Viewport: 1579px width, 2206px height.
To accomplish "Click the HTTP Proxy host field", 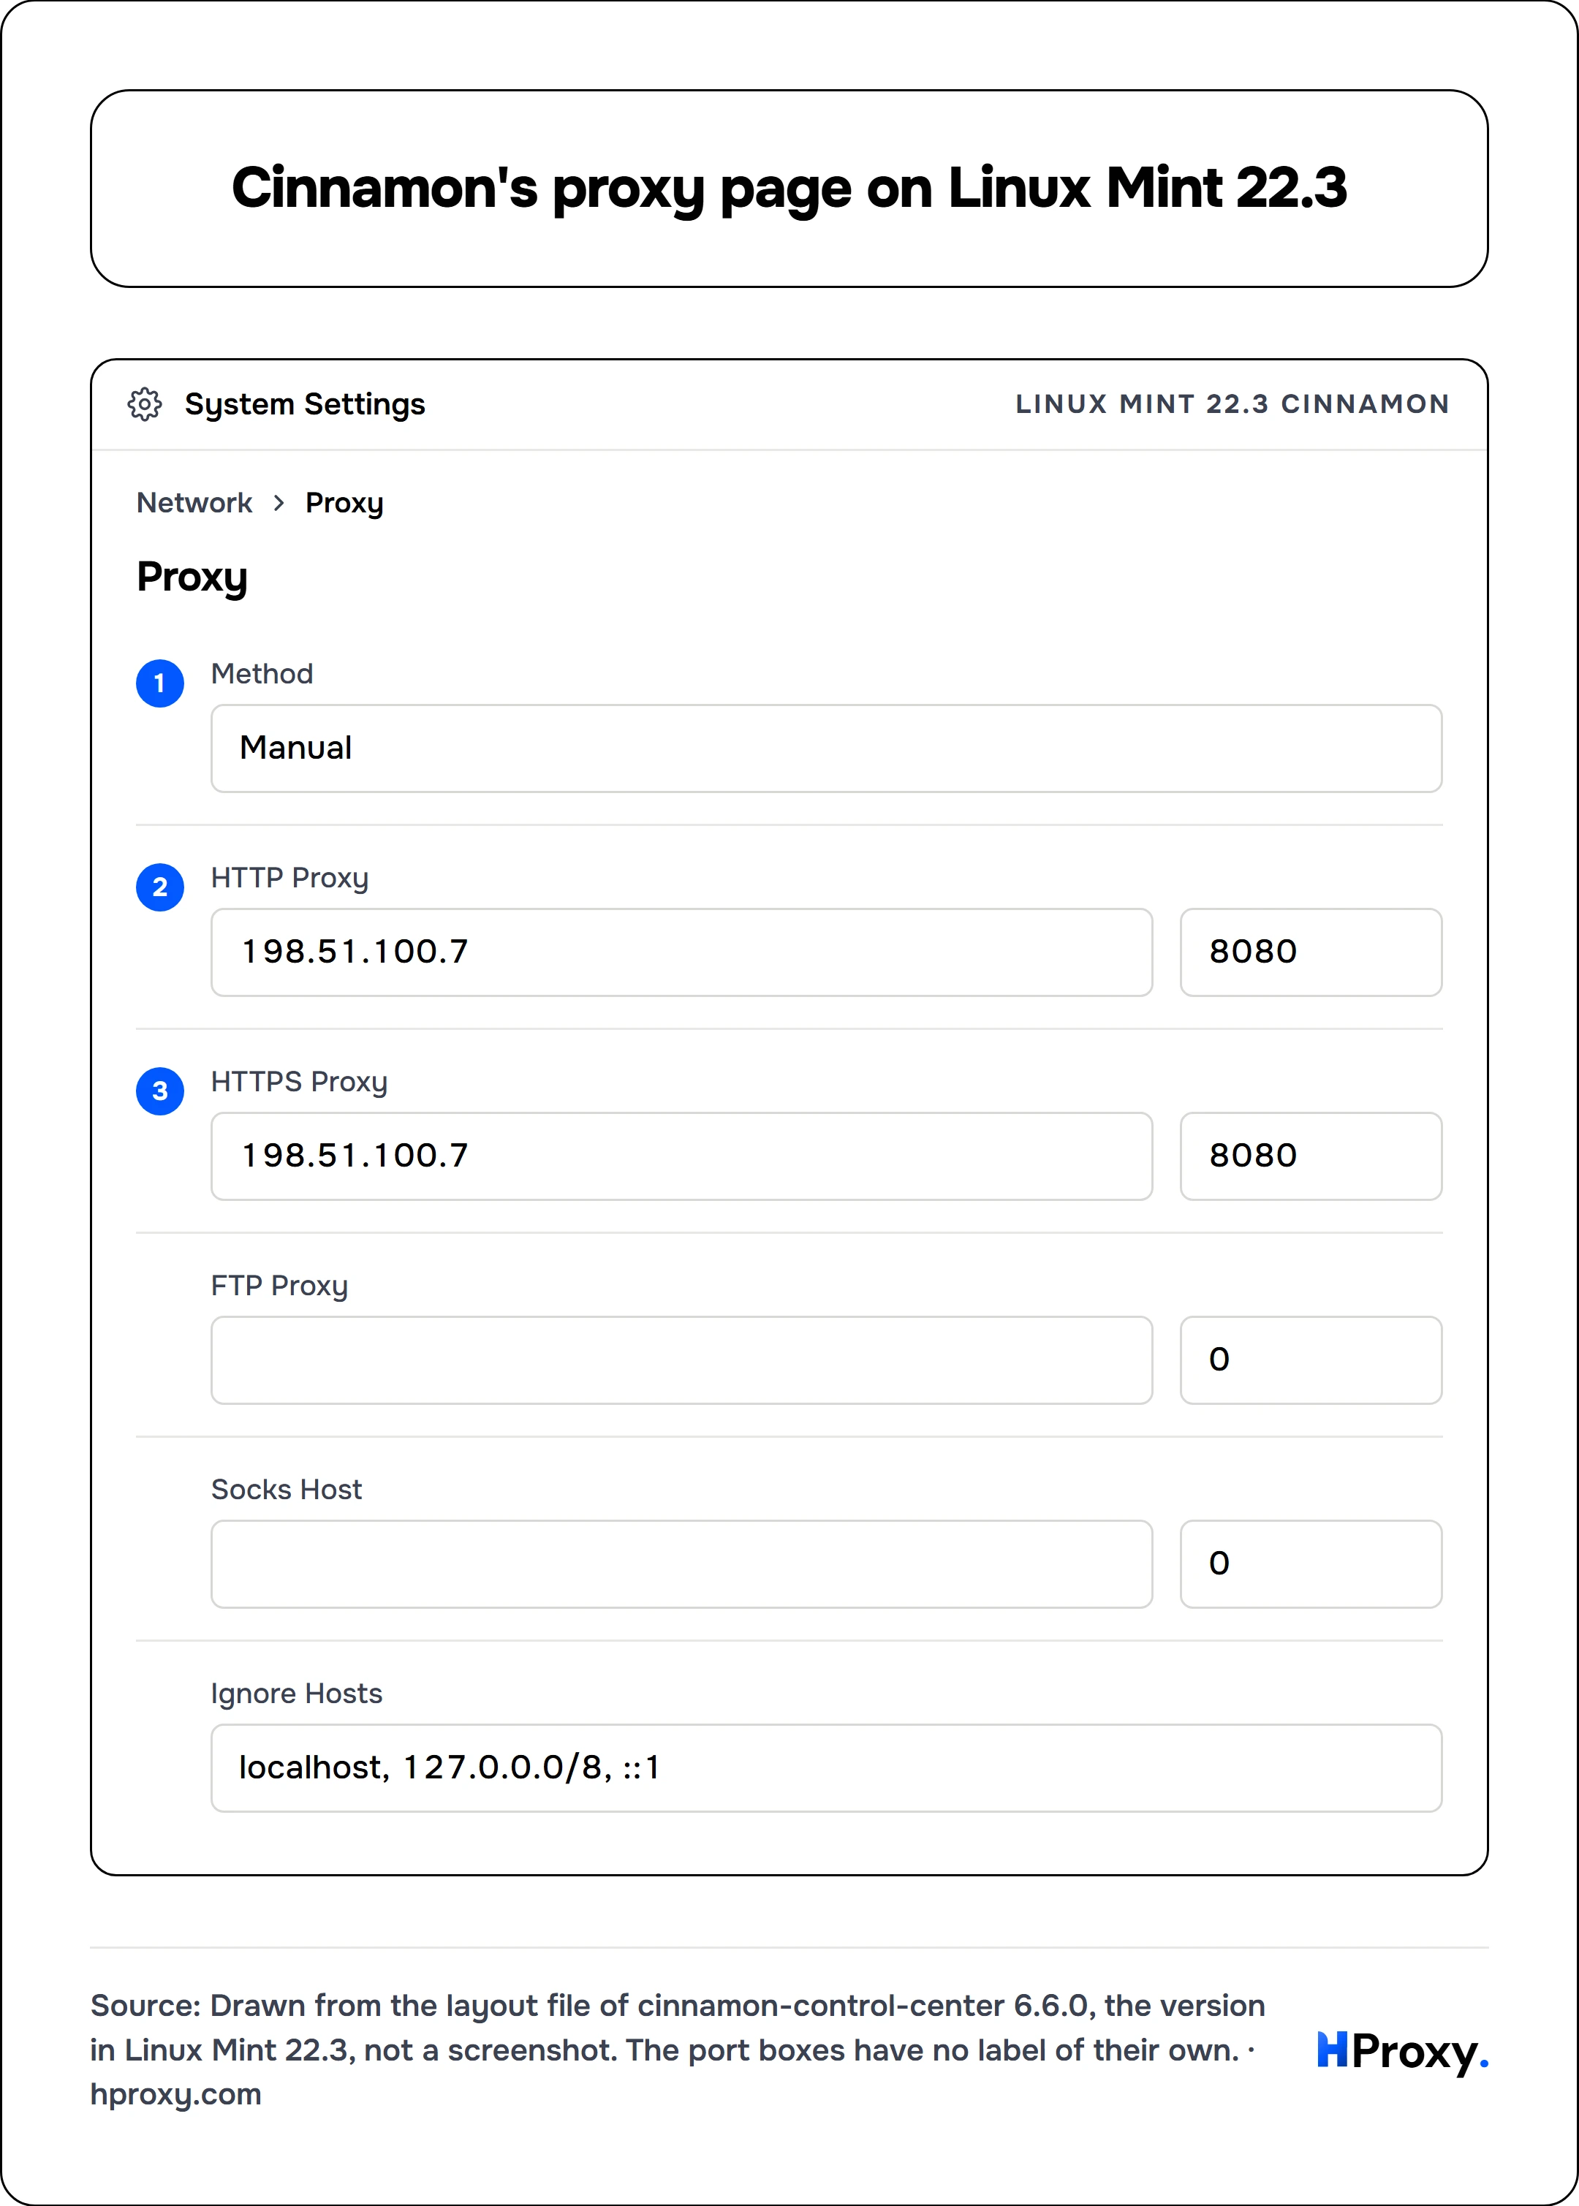I will click(681, 952).
